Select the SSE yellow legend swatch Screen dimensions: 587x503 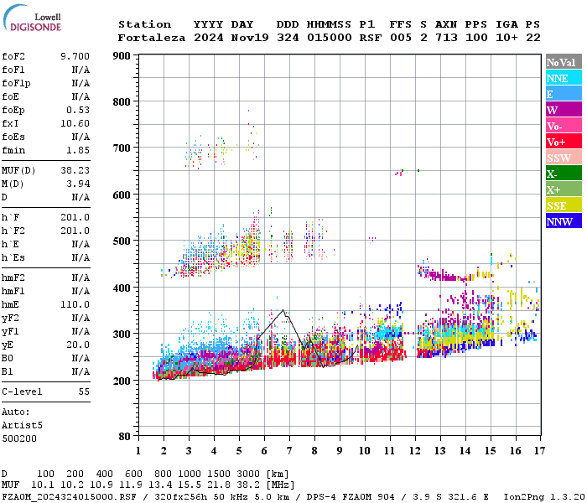[564, 205]
